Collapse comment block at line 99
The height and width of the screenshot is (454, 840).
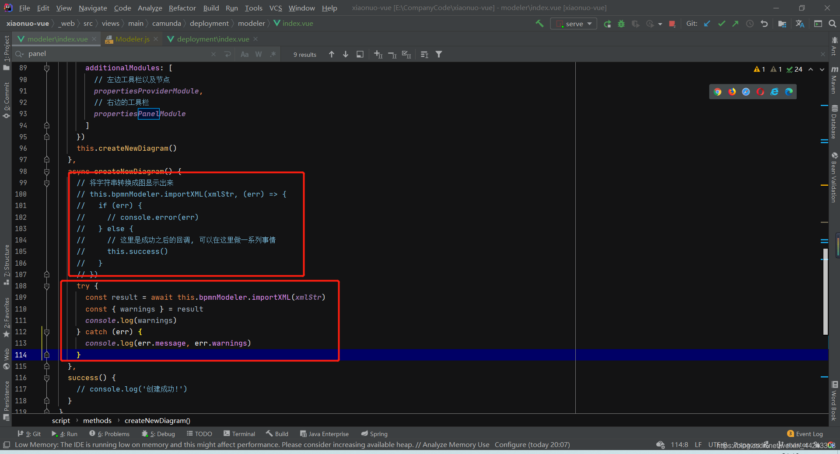click(x=47, y=183)
